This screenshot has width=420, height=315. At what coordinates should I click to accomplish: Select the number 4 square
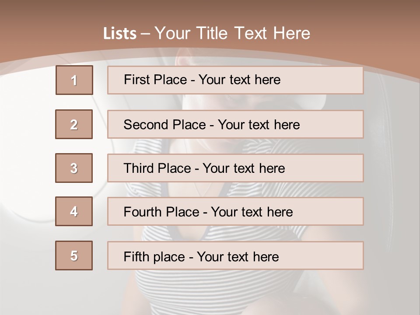(x=74, y=211)
